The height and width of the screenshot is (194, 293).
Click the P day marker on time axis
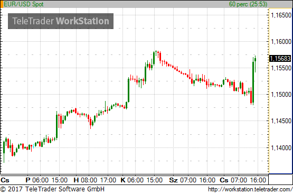(28, 180)
